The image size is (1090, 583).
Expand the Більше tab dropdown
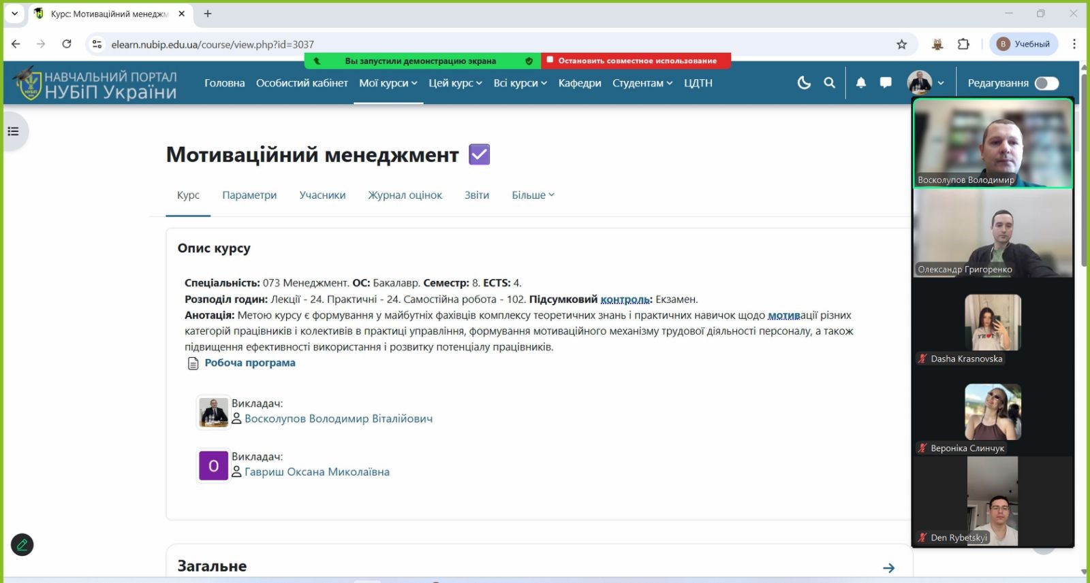point(533,195)
